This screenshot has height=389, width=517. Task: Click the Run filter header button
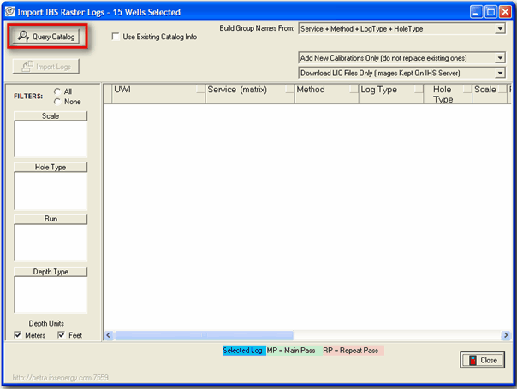click(51, 219)
